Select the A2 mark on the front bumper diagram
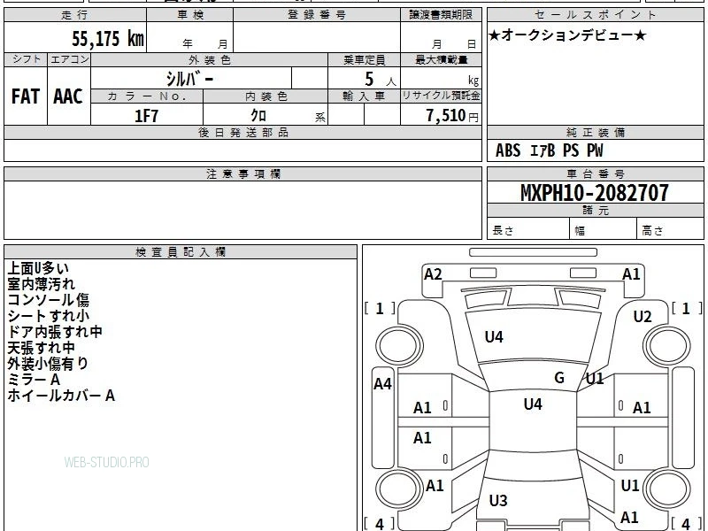This screenshot has height=531, width=708. pos(433,274)
